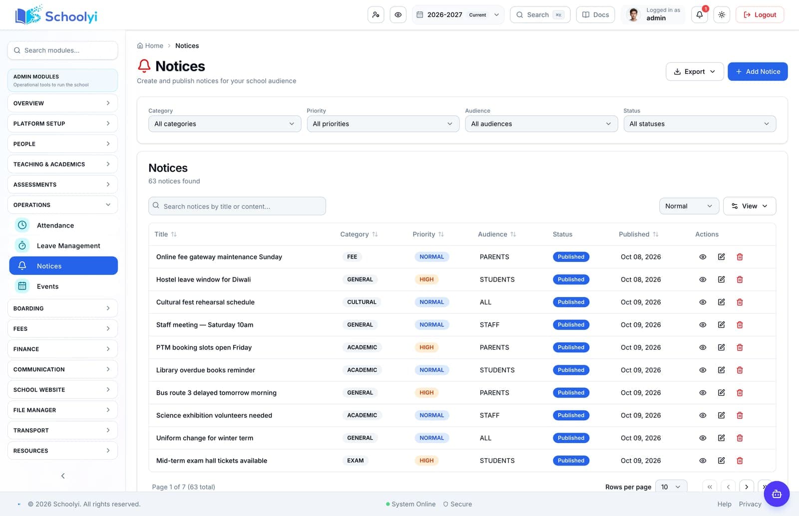Delete the 'Cultural fest rehearsal schedule' notice
The image size is (799, 516).
click(740, 302)
